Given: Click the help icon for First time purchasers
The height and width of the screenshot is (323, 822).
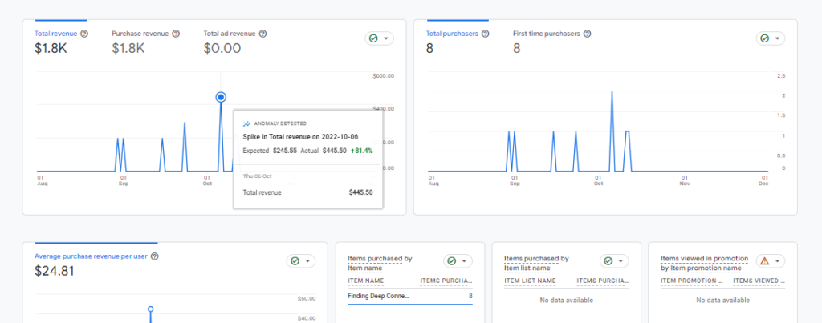Looking at the screenshot, I should click(x=587, y=34).
